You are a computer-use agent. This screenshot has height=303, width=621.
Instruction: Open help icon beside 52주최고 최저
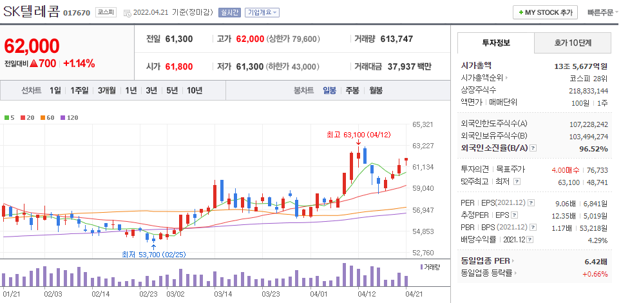tap(517, 182)
